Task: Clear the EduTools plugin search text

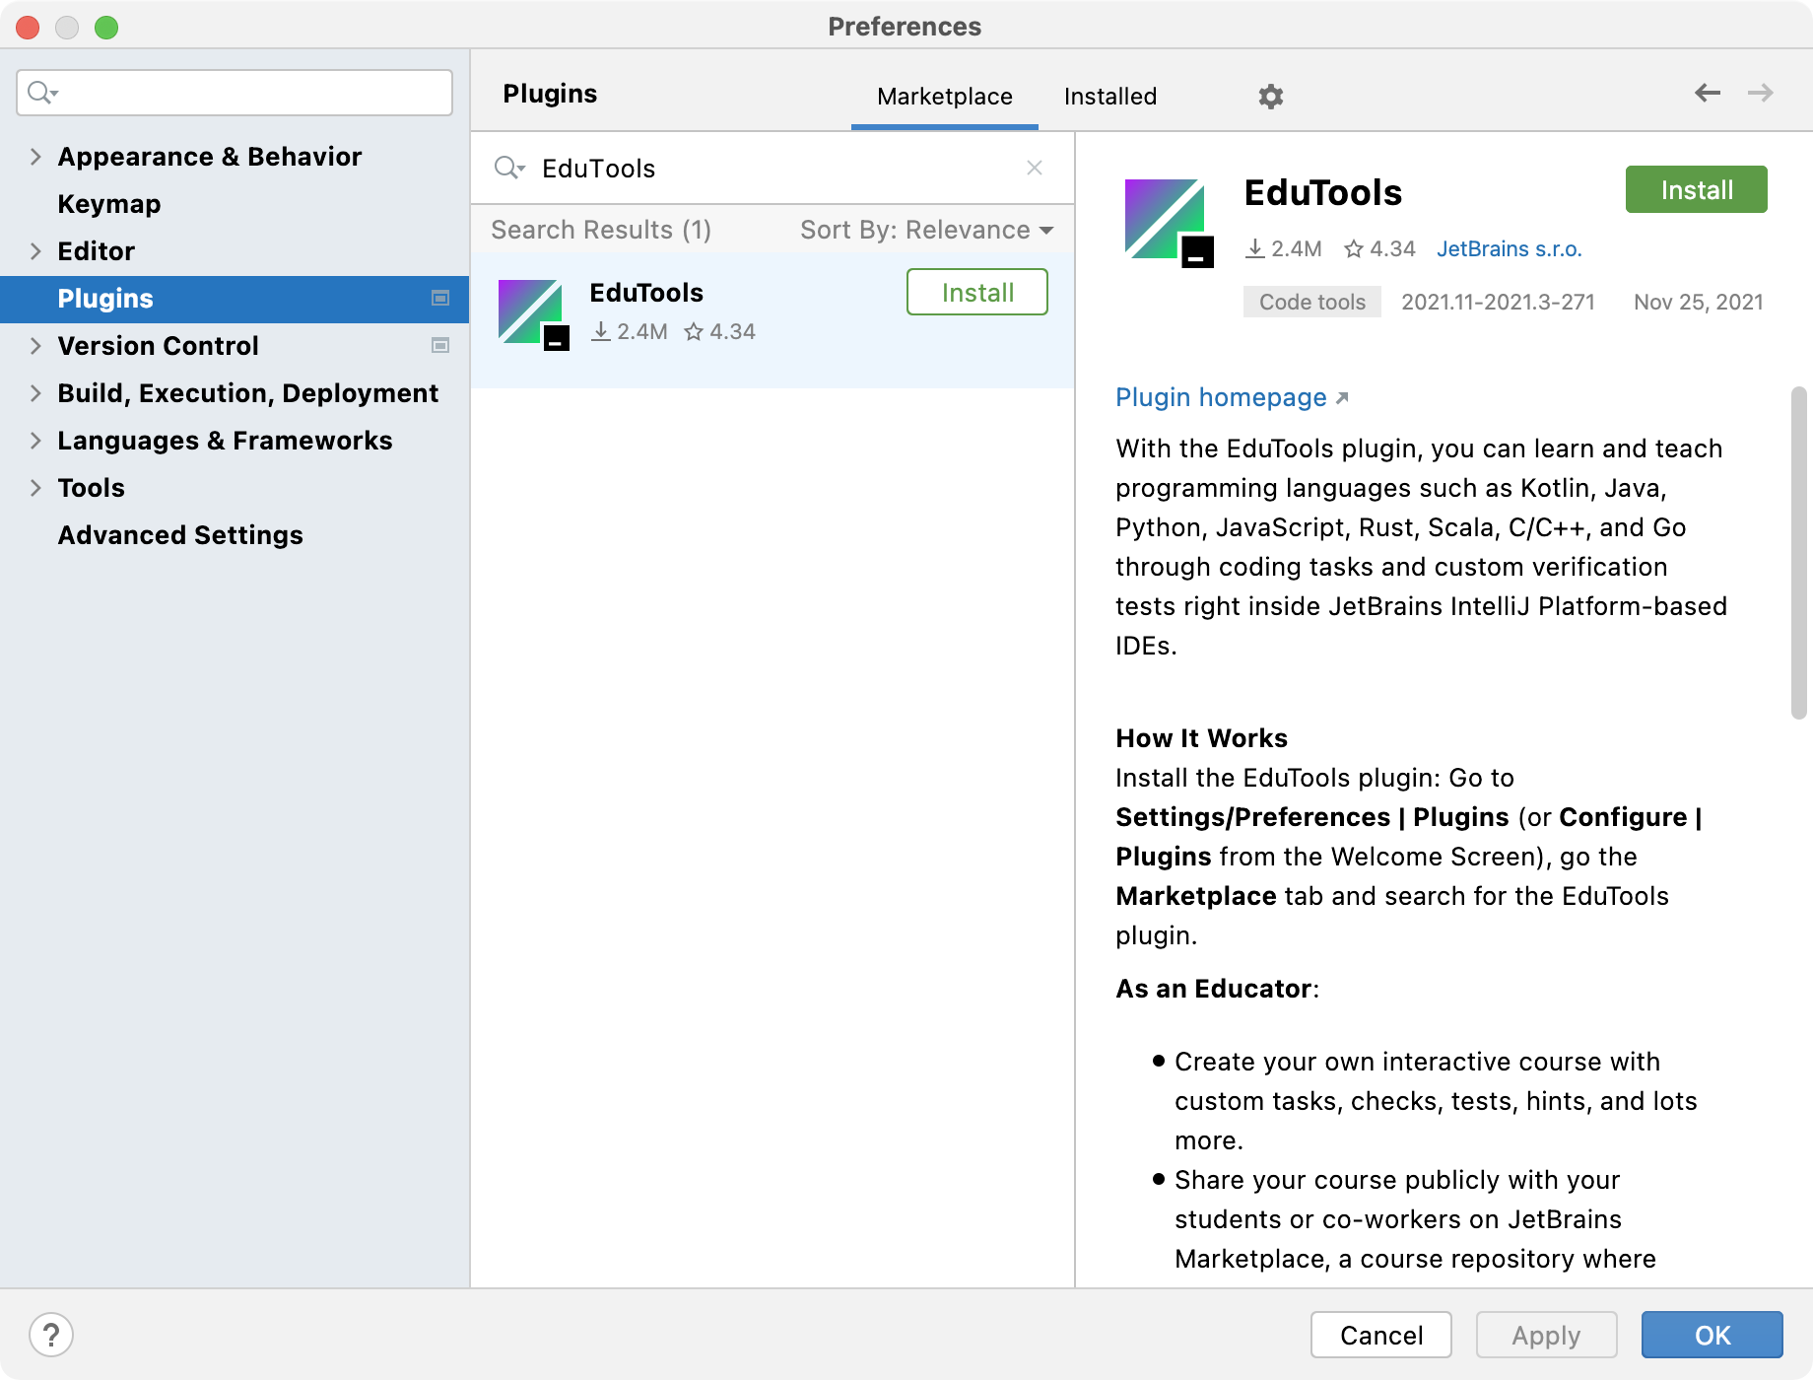Action: point(1035,168)
